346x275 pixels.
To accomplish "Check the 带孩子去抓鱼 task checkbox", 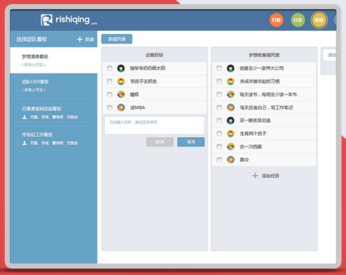I will pyautogui.click(x=110, y=81).
